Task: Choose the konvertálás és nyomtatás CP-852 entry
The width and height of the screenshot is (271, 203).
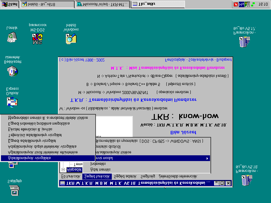Action: pyautogui.click(x=153, y=141)
